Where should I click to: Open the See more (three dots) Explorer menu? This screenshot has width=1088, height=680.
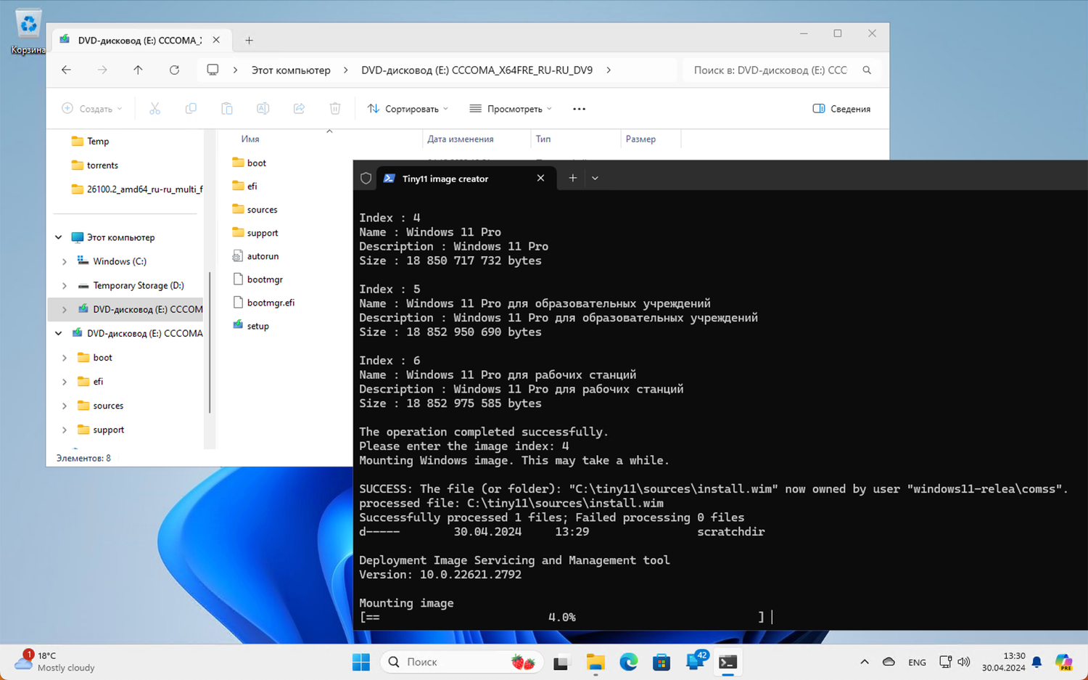[579, 109]
